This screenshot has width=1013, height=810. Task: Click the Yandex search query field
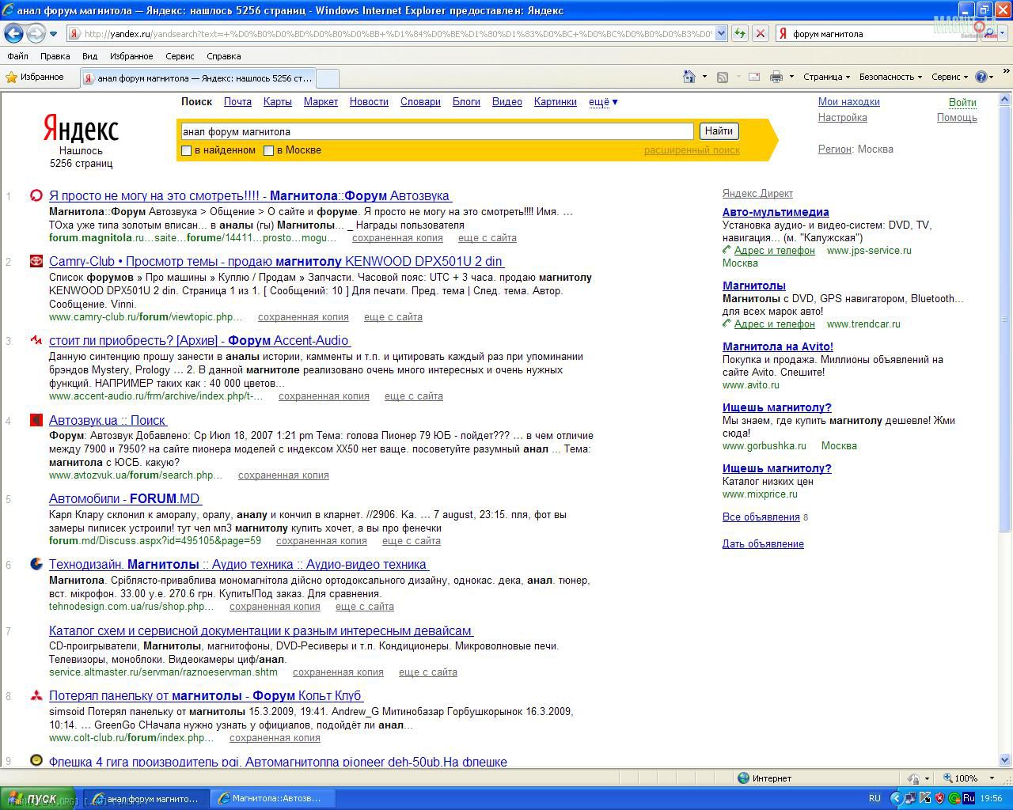pyautogui.click(x=437, y=131)
